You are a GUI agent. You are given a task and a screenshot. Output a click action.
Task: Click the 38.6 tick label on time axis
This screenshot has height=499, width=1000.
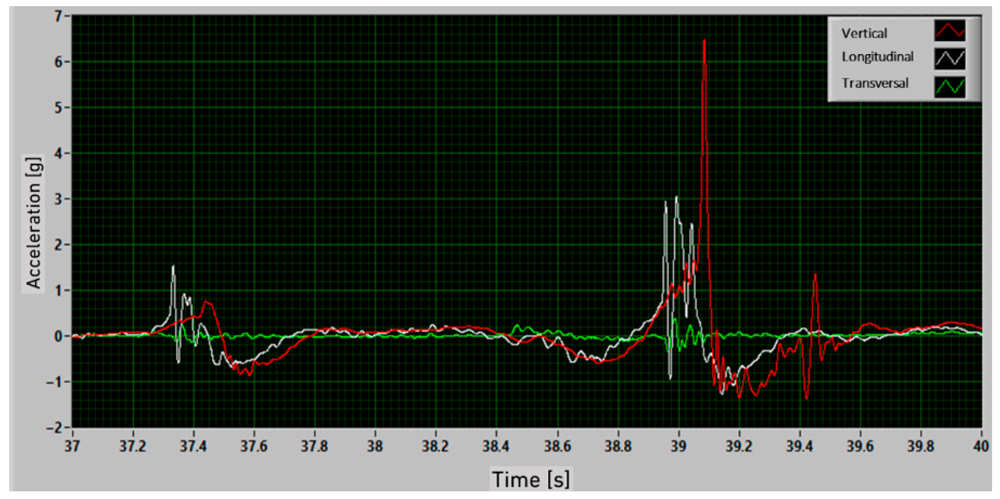pos(557,446)
